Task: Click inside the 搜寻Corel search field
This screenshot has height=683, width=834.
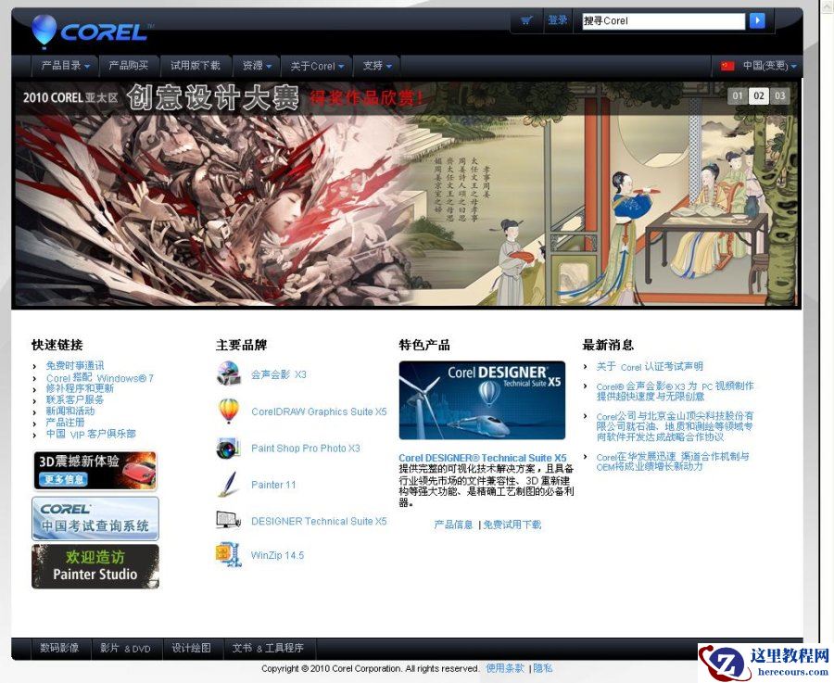Action: point(659,19)
